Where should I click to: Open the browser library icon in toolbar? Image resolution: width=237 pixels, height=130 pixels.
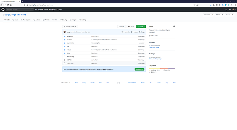pyautogui.click(x=214, y=5)
